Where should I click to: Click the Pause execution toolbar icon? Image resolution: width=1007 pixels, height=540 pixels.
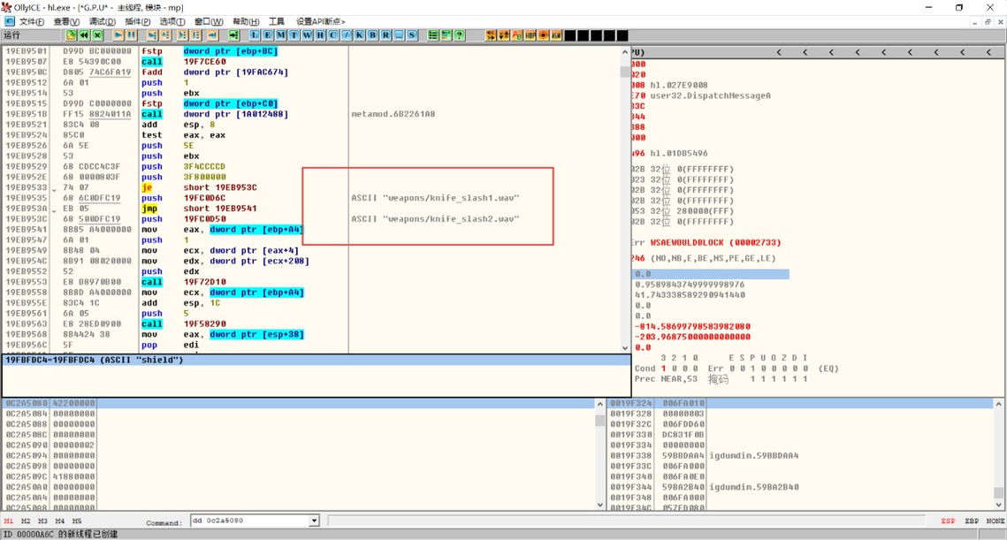pos(132,35)
